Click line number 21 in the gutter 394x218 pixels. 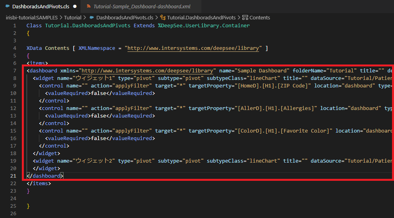14,176
